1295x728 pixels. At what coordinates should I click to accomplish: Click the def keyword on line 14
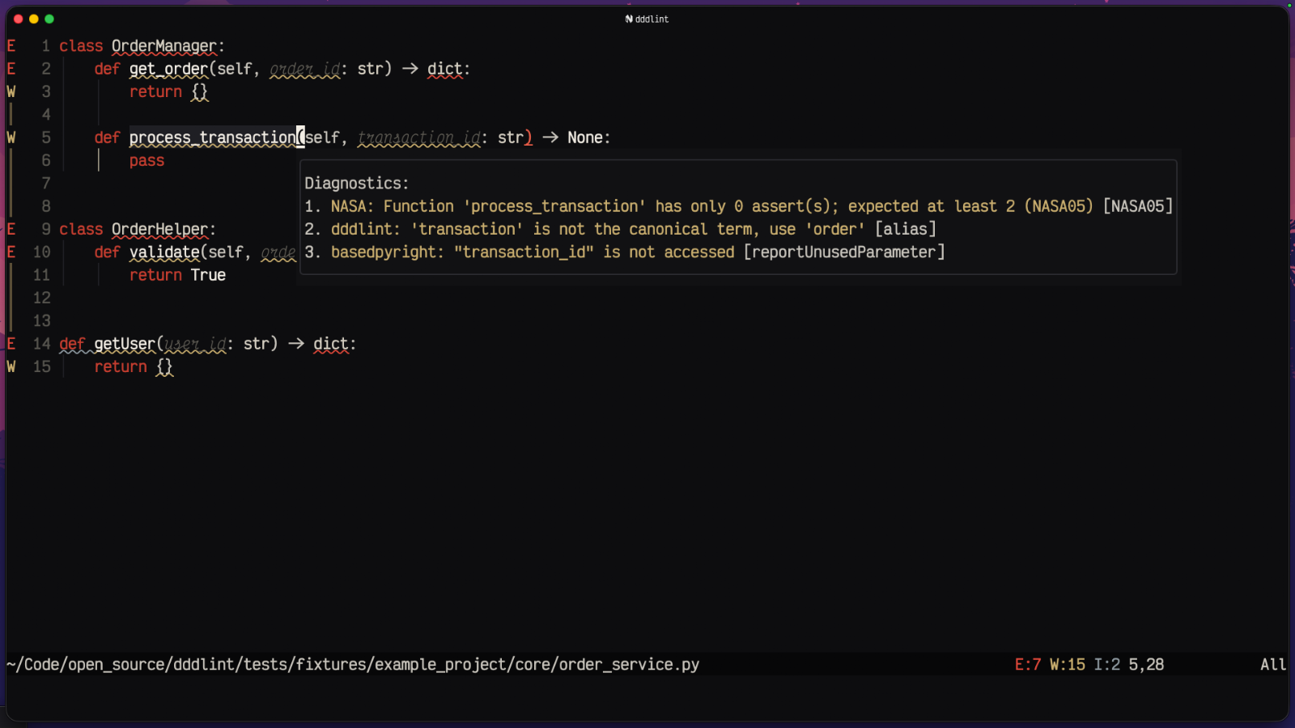coord(72,344)
